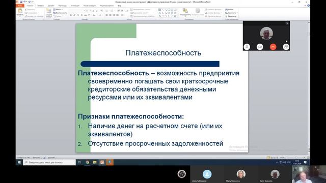This screenshot has height=183, width=326.
Task: Click the Windows taskbar search field
Action: (49, 162)
